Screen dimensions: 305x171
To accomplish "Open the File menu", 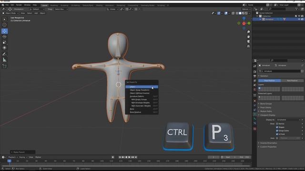I will click(7, 5).
